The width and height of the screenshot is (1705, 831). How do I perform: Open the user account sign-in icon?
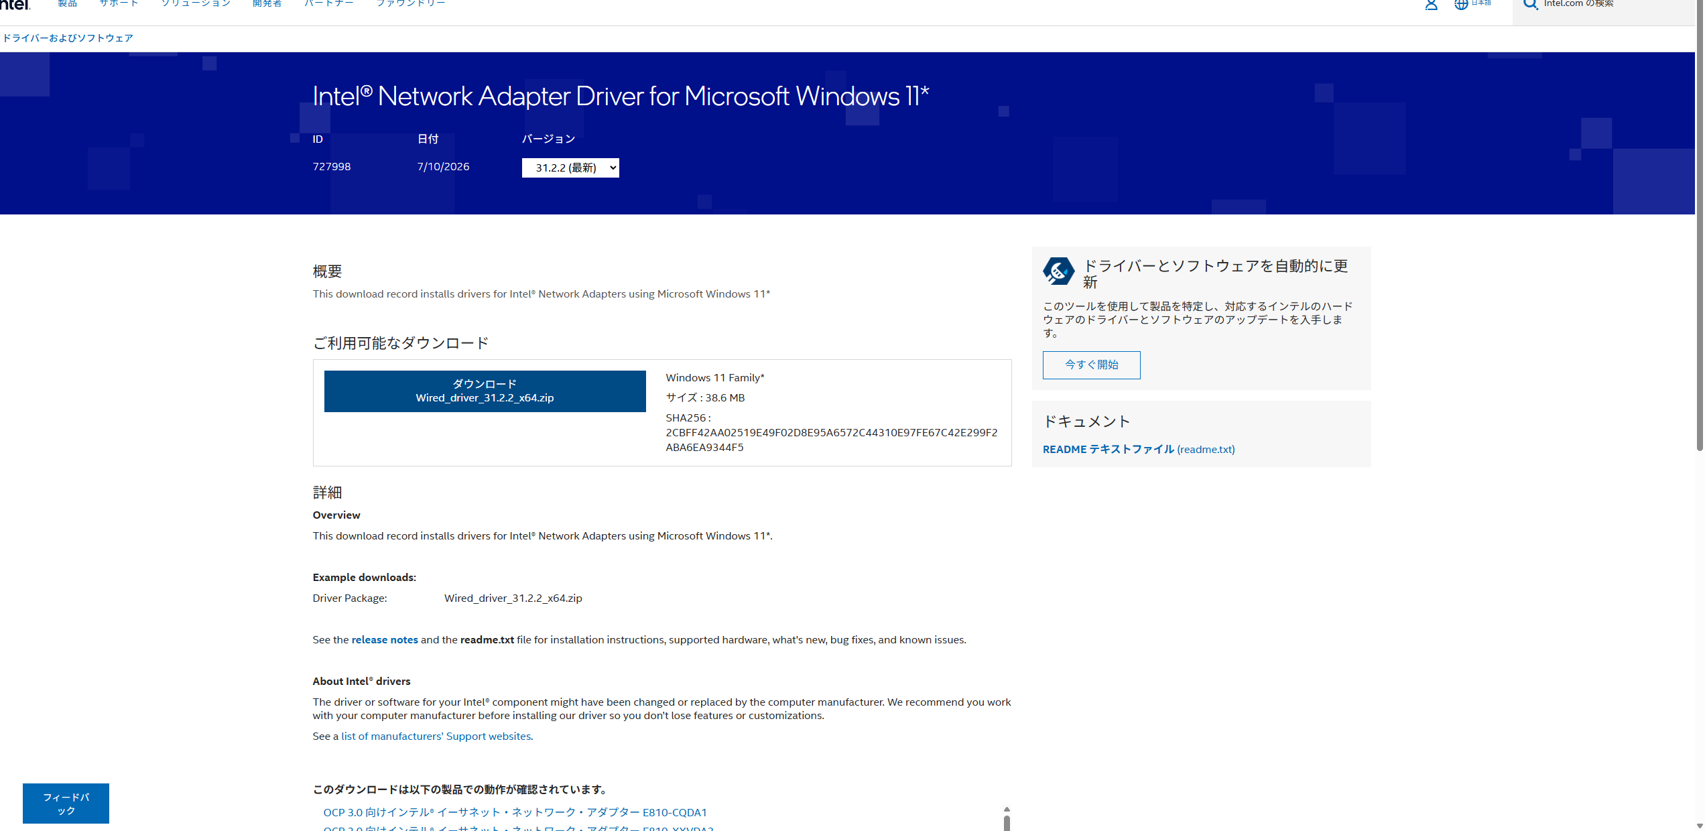1431,5
